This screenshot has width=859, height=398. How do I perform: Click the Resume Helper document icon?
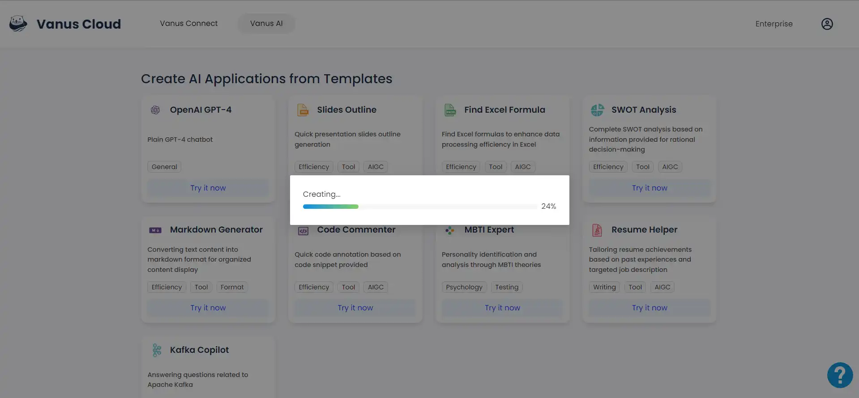click(597, 230)
